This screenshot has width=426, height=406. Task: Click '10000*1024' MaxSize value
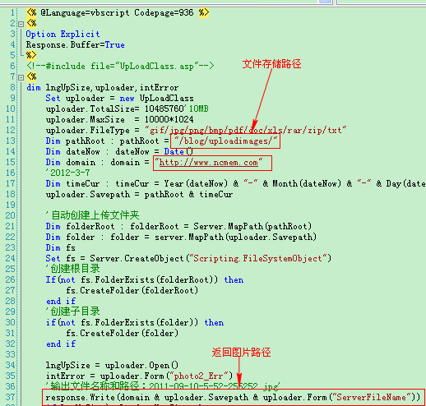(x=169, y=120)
